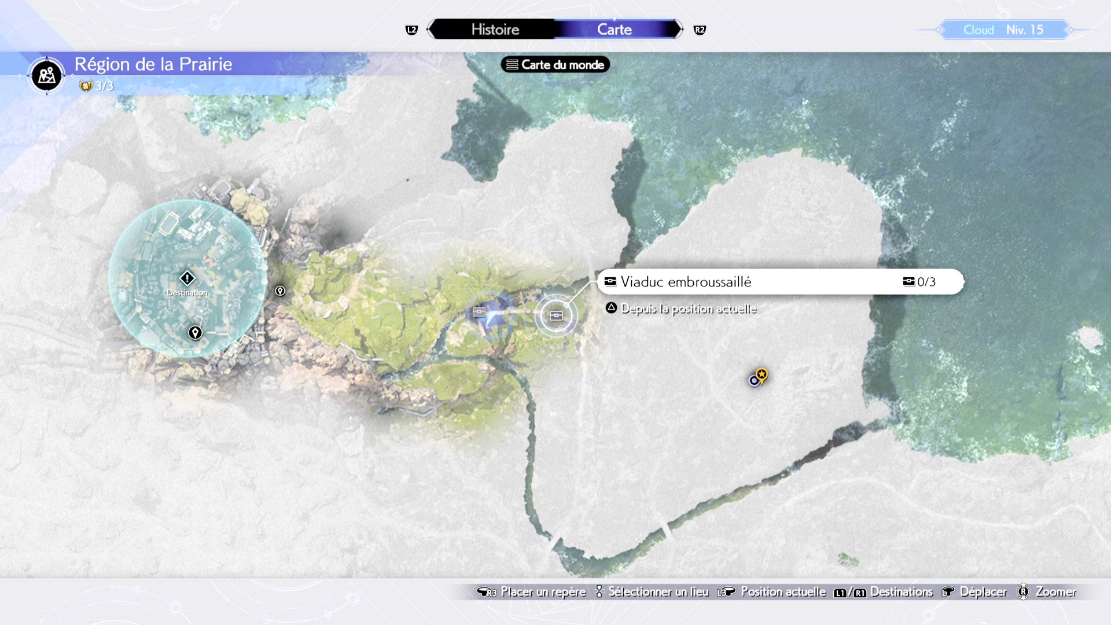The height and width of the screenshot is (625, 1111).
Task: Select the circled chest icon under map cursor
Action: tap(556, 315)
